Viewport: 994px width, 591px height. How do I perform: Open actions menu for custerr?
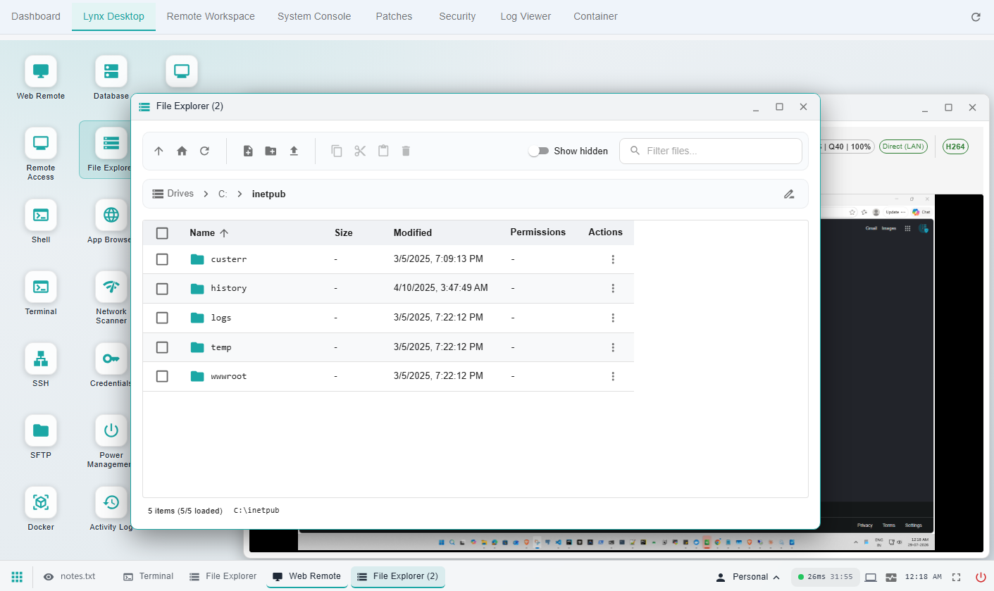[613, 259]
